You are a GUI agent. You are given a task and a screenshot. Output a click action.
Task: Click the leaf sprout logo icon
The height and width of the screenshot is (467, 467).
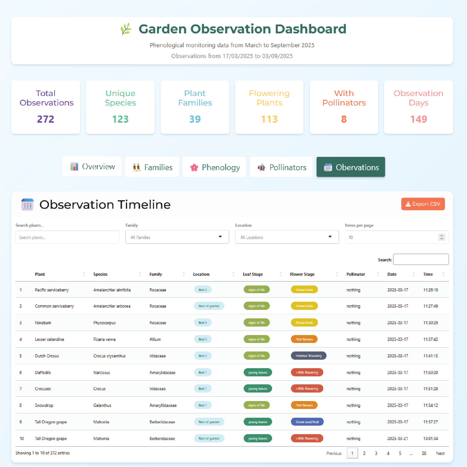(x=126, y=29)
